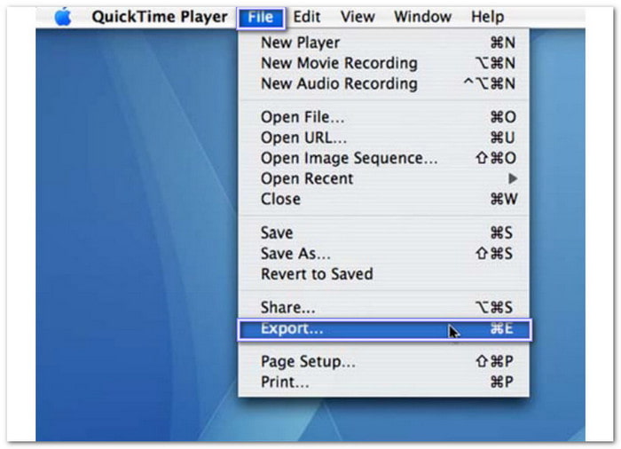Expand the Open Recent submenu

tap(383, 178)
